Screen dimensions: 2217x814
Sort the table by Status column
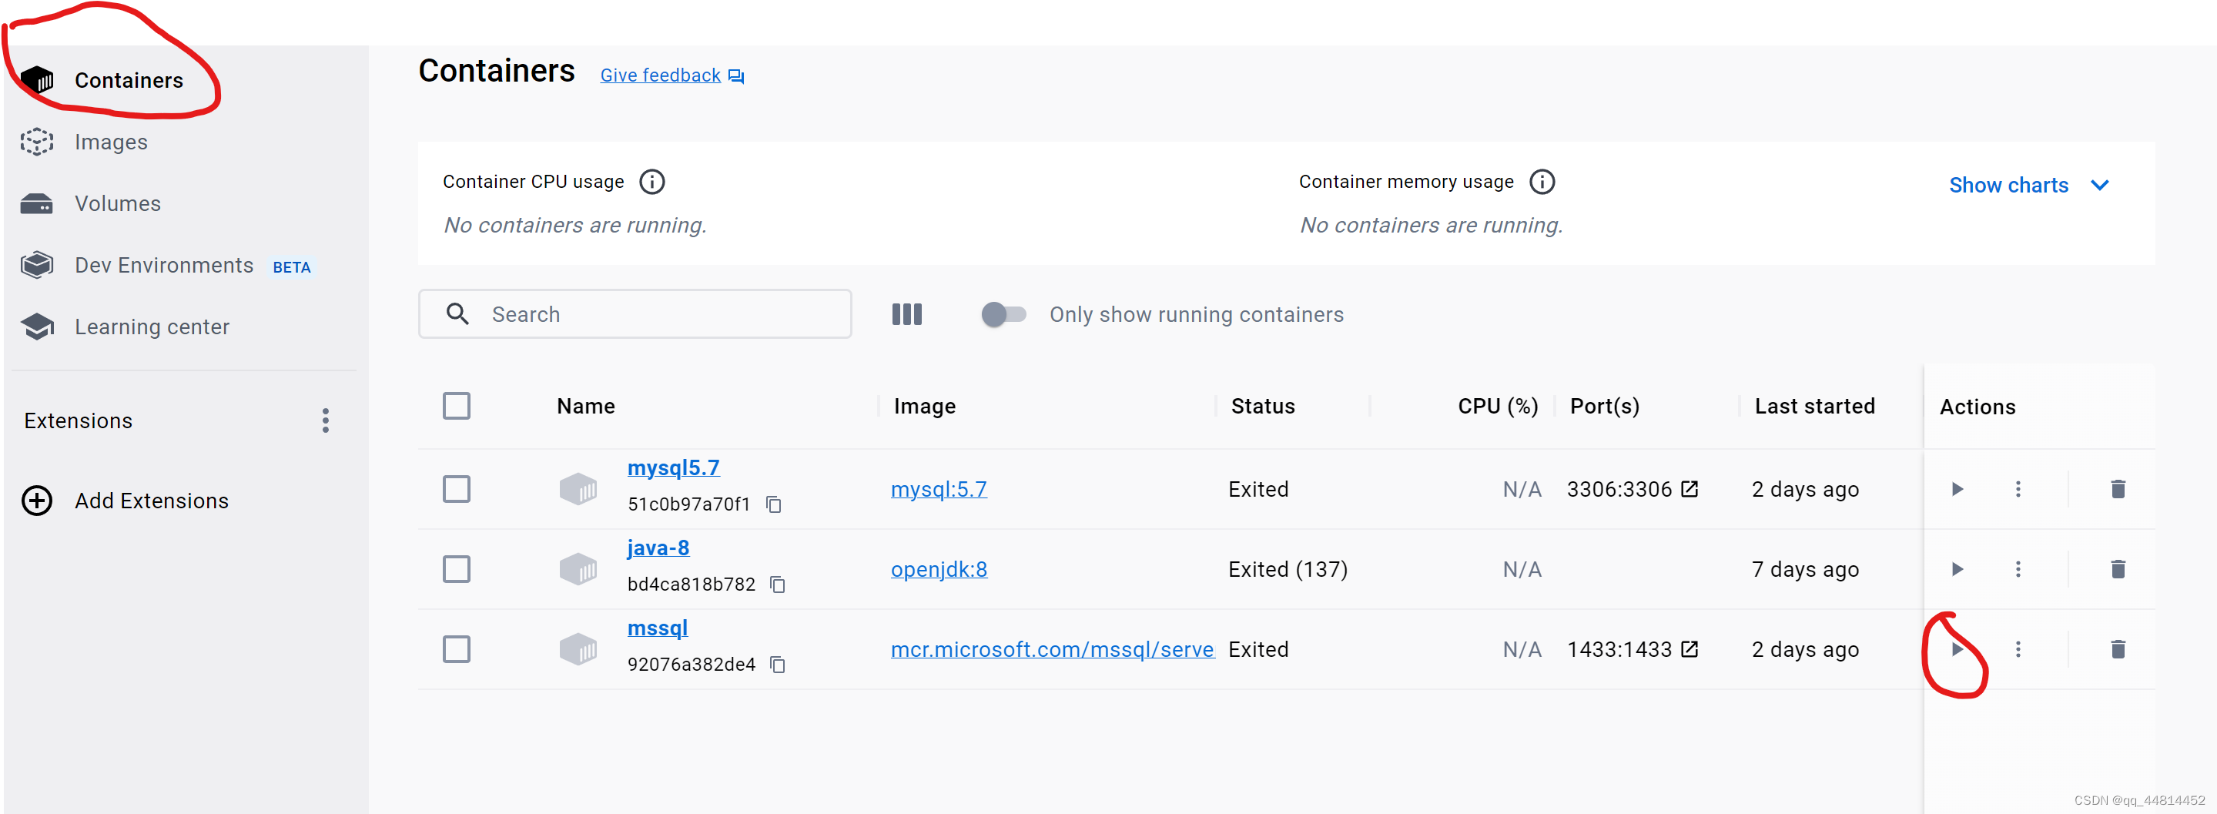(1263, 406)
